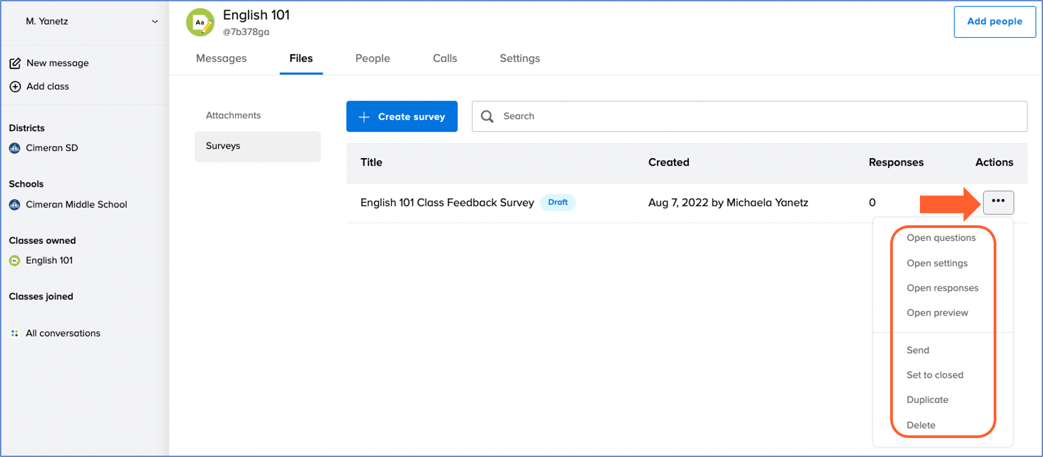Expand the M. Yanetz account dropdown

click(154, 22)
